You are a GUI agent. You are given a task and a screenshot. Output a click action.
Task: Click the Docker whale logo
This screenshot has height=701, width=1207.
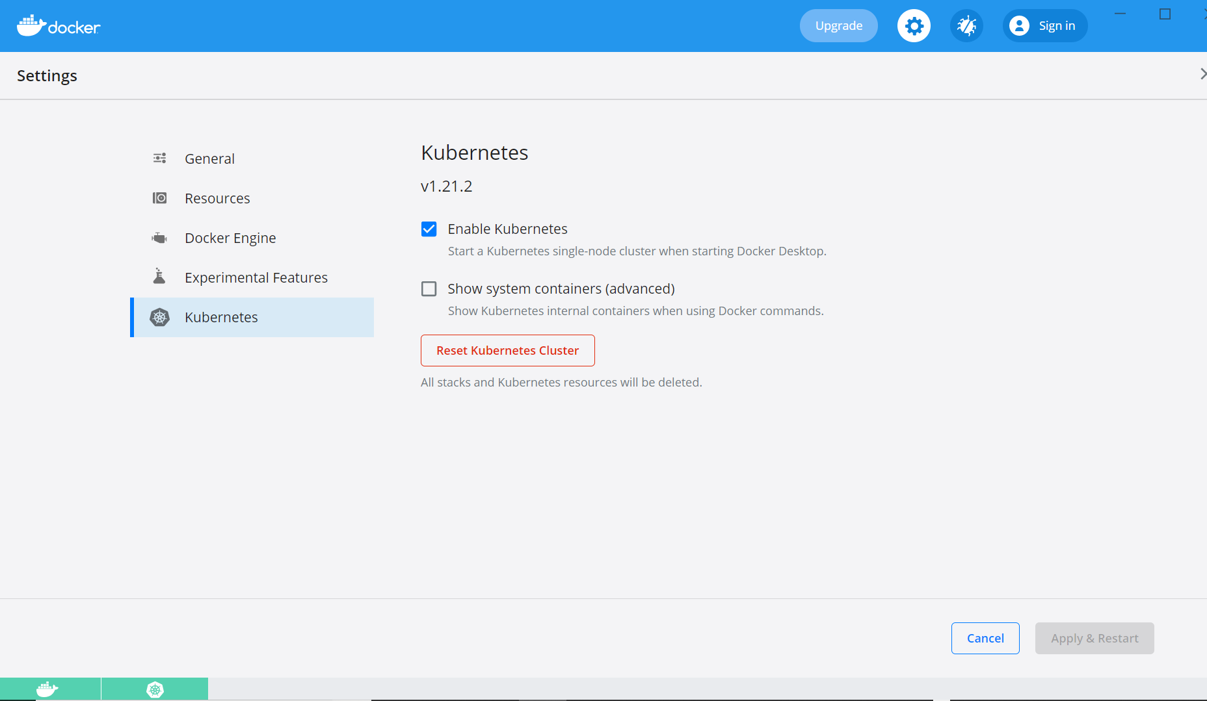click(x=59, y=26)
